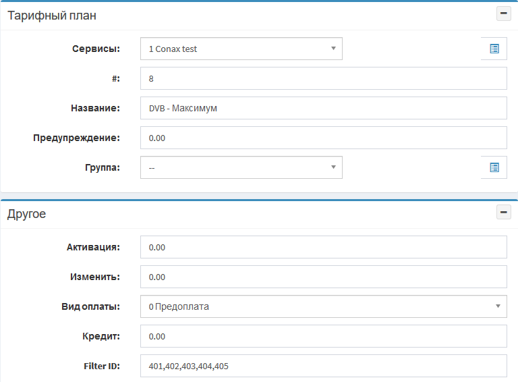
Task: Open the Сервисы dropdown
Action: coord(241,49)
